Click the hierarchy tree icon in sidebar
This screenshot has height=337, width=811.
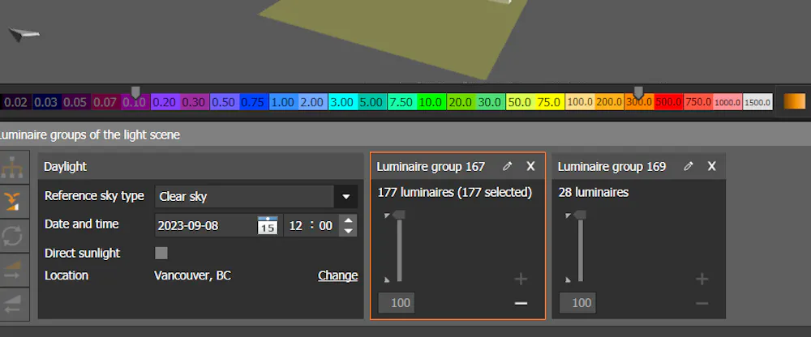click(x=12, y=168)
